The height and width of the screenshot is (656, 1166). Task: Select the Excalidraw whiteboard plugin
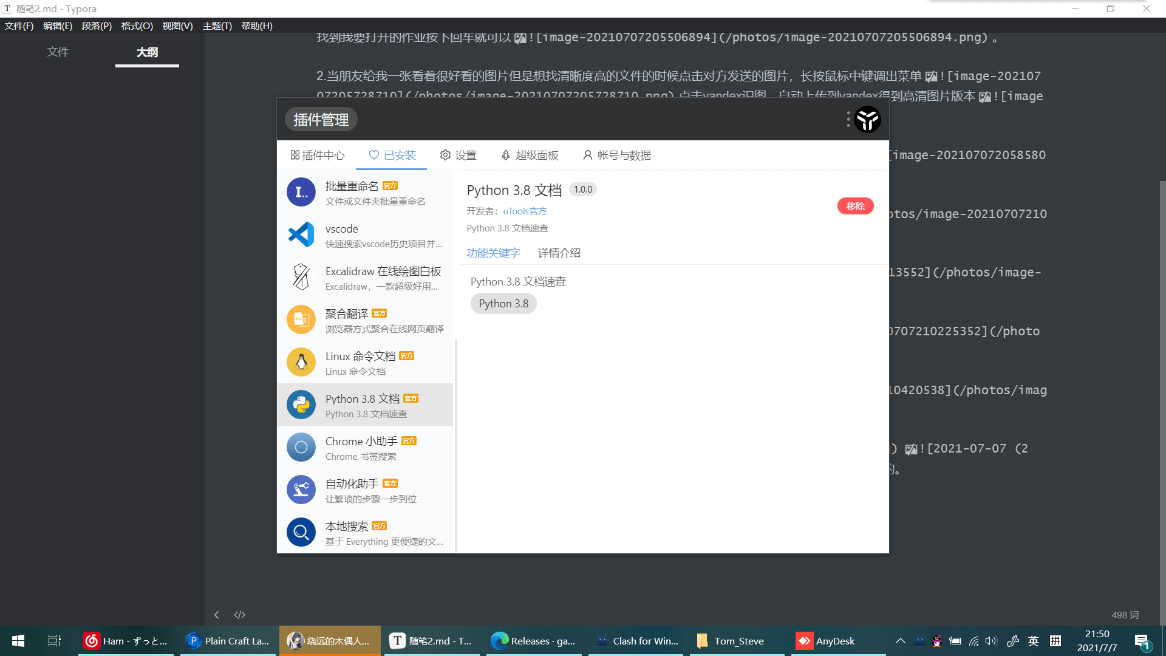[383, 278]
